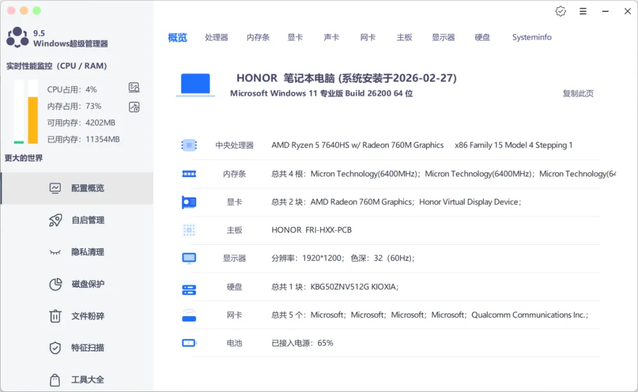Click the Windows超级管理器 app title
638x392 pixels.
(70, 44)
